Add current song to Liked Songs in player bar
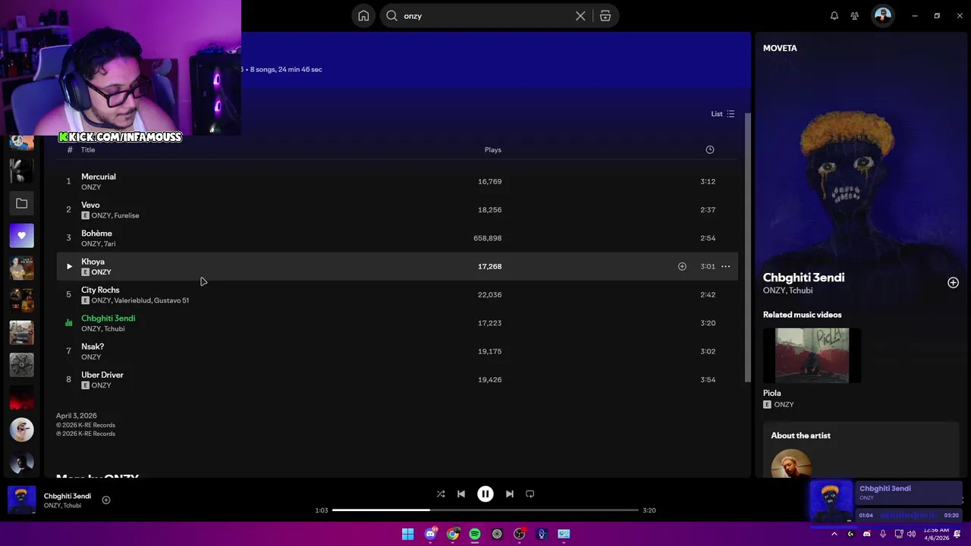The width and height of the screenshot is (971, 546). tap(106, 500)
